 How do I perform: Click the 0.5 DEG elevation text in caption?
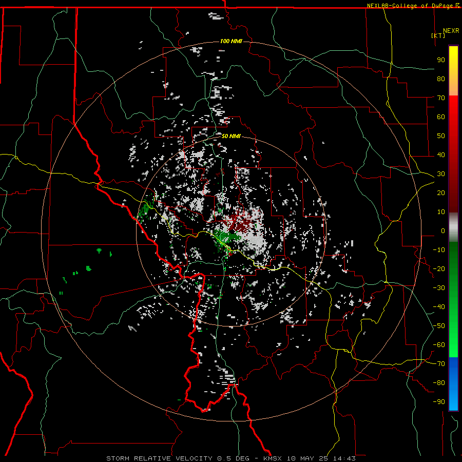coord(234,458)
